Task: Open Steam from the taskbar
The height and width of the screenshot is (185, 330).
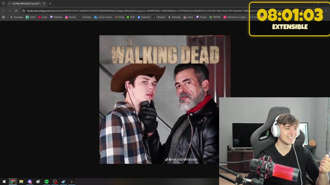Action: (63, 182)
